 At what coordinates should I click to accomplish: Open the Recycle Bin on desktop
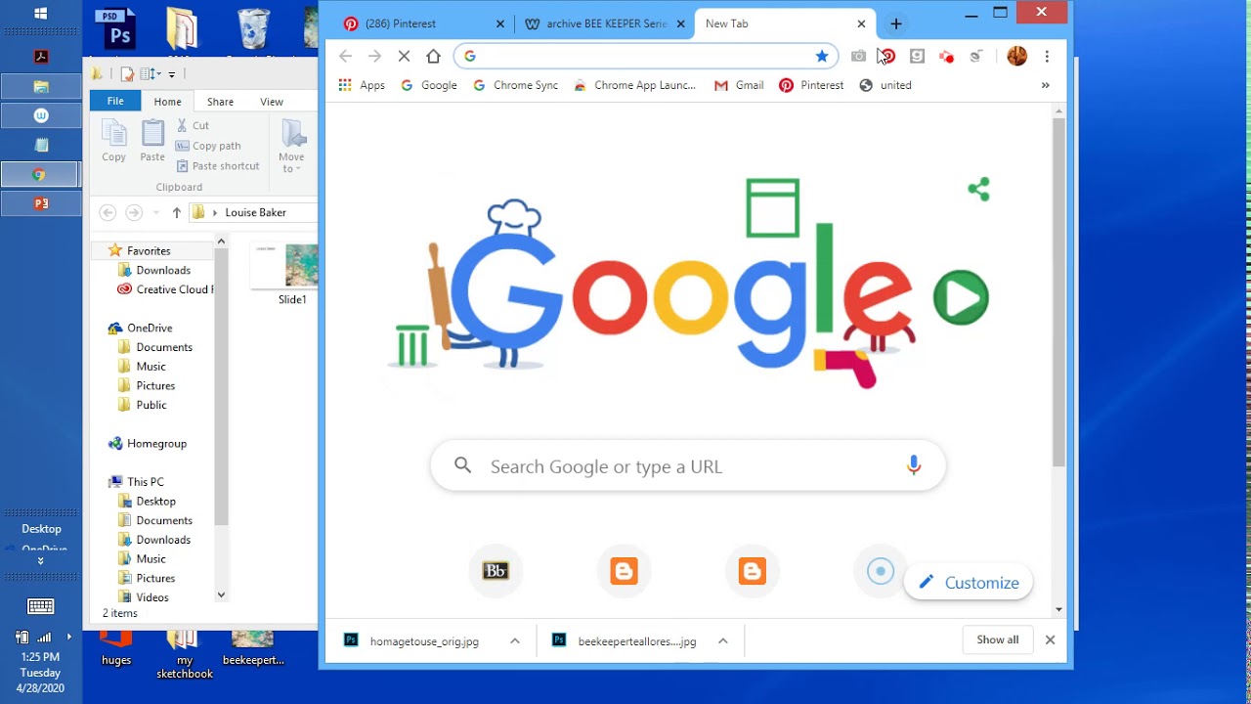point(253,27)
